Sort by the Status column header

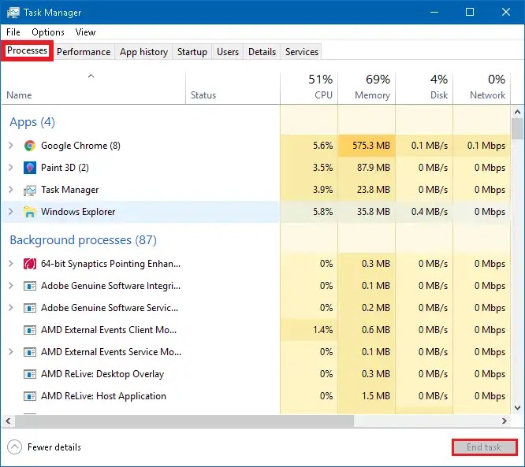click(x=233, y=89)
